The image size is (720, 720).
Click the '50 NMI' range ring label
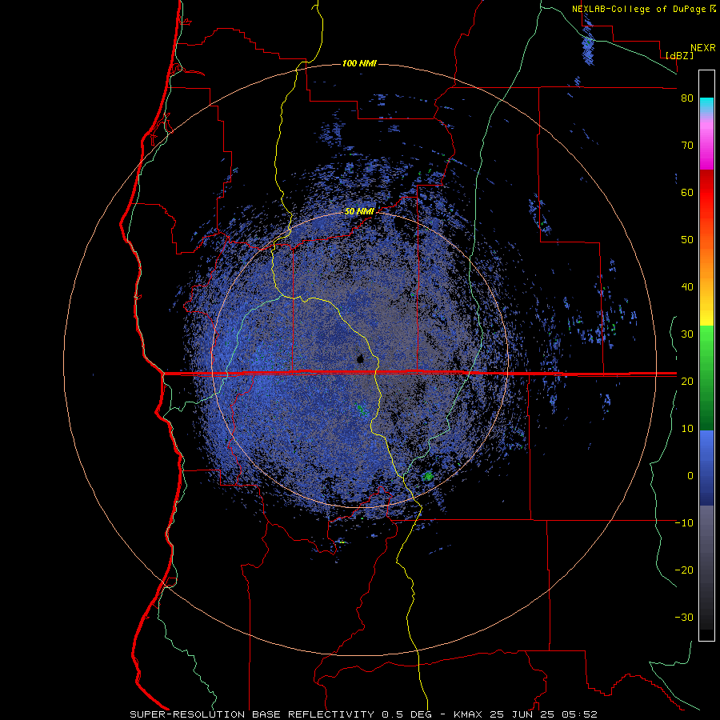point(359,212)
